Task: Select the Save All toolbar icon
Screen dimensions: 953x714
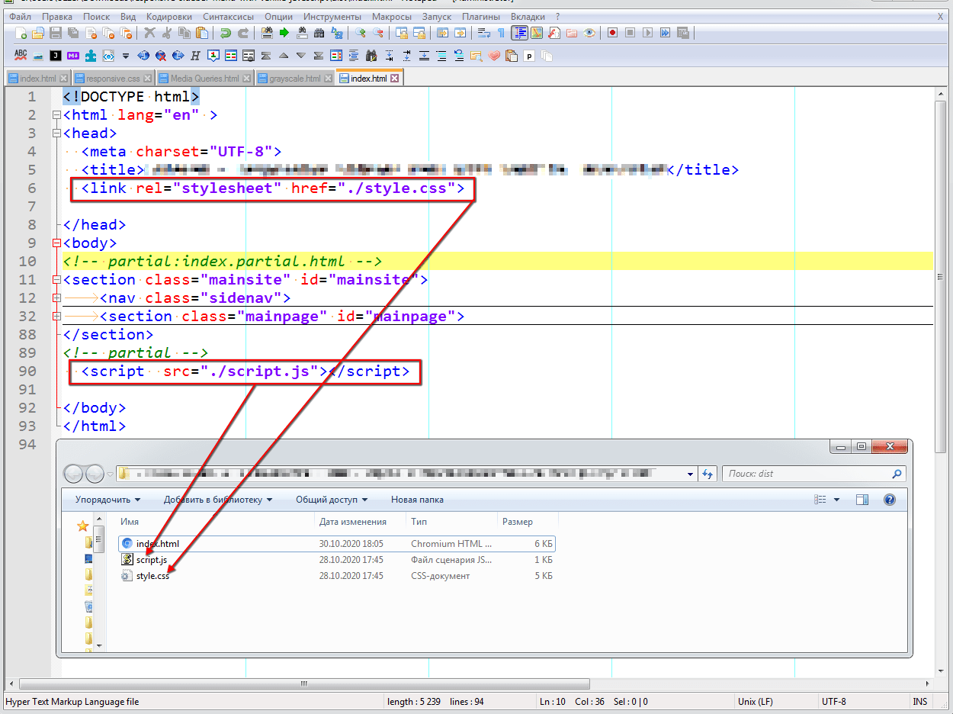Action: point(72,33)
